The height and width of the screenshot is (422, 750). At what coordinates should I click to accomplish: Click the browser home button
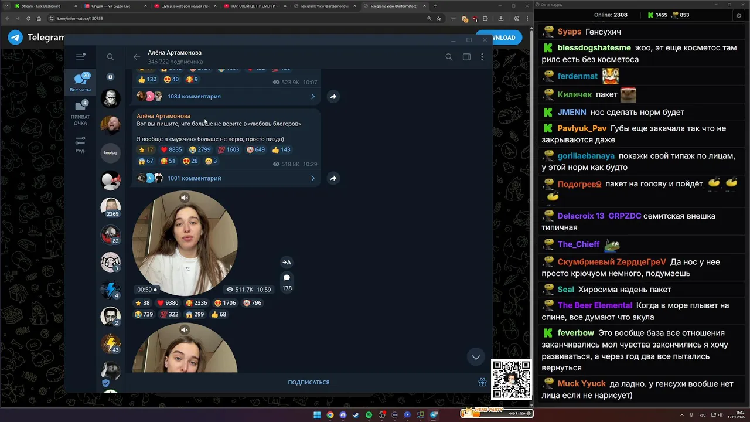[39, 18]
